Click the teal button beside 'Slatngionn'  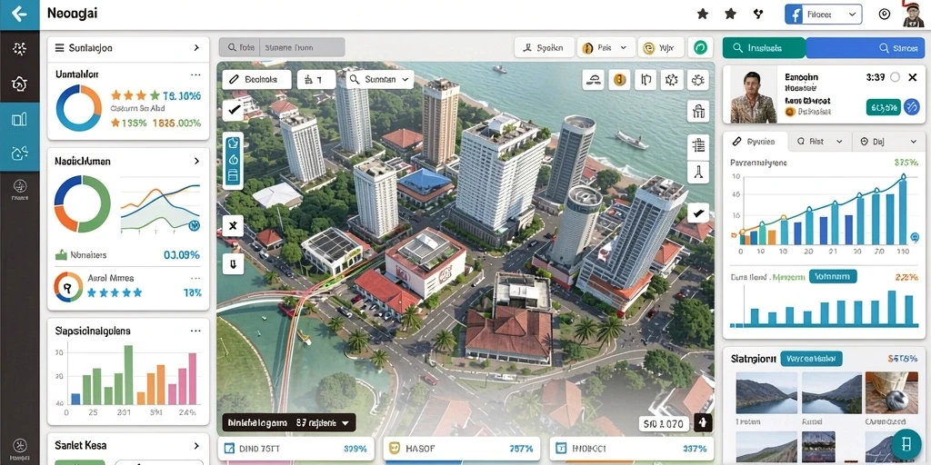tap(811, 358)
